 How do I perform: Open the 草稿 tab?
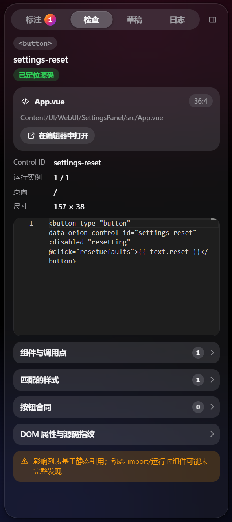(134, 20)
